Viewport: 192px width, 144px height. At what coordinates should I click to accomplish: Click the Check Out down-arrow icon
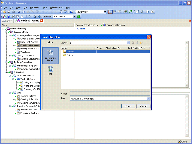(x=148, y=12)
